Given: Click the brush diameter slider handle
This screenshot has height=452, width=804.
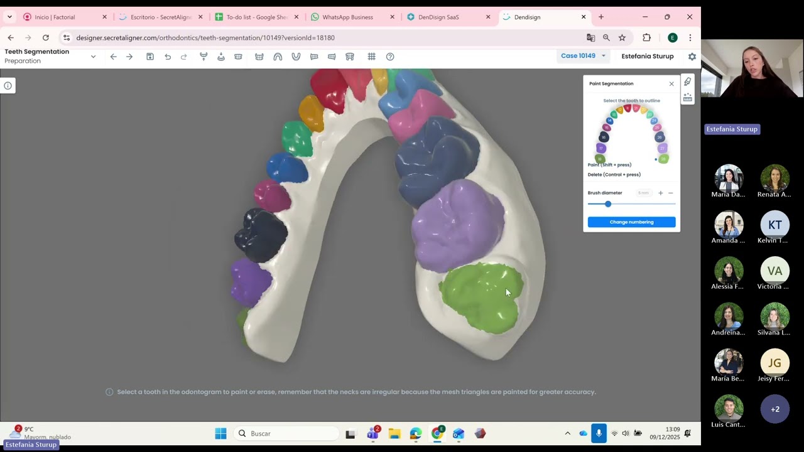Looking at the screenshot, I should click(x=607, y=204).
